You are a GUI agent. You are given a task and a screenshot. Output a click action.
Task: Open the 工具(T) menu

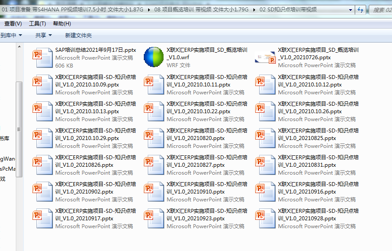(37, 24)
